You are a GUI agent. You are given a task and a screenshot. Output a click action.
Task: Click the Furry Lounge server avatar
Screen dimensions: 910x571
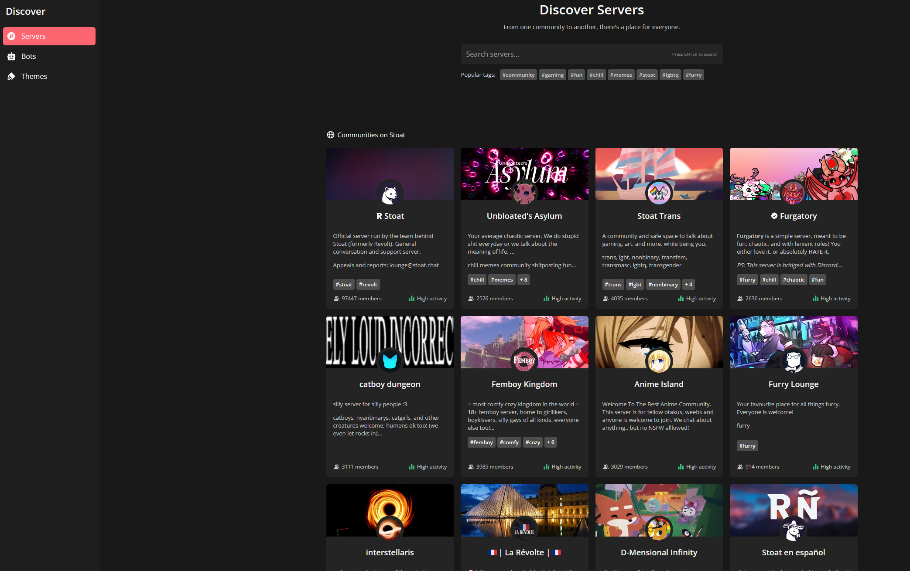pyautogui.click(x=793, y=361)
